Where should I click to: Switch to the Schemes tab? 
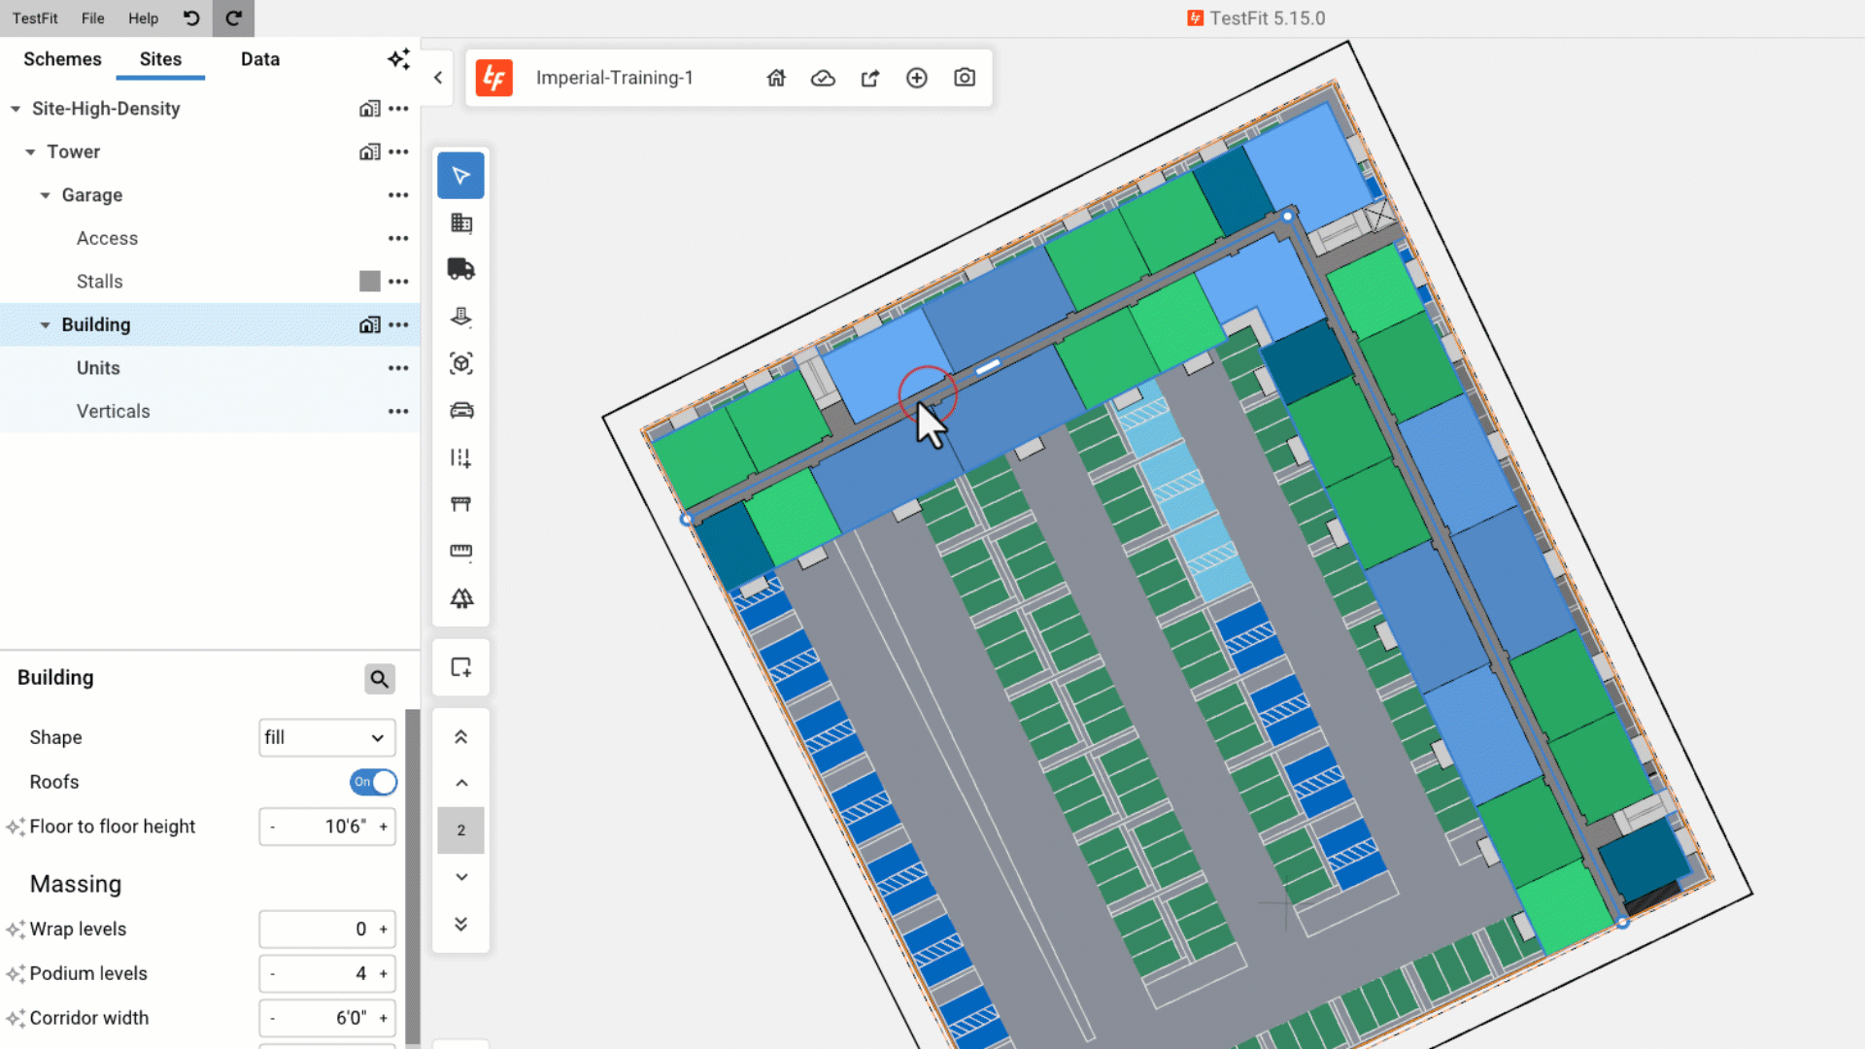tap(62, 59)
